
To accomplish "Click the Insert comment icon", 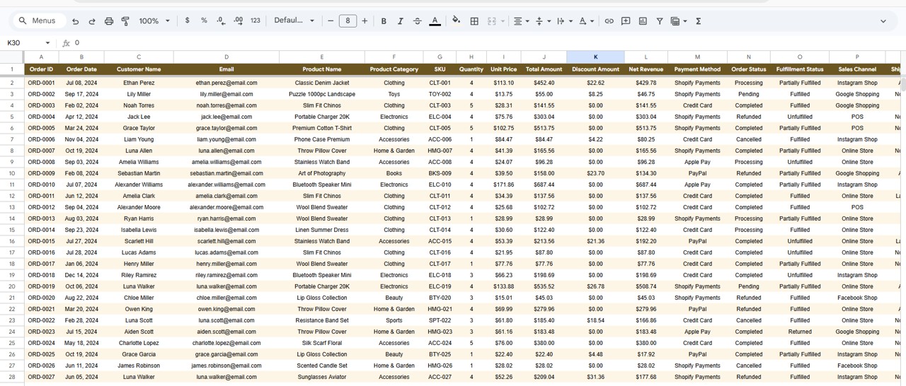I will pyautogui.click(x=626, y=21).
